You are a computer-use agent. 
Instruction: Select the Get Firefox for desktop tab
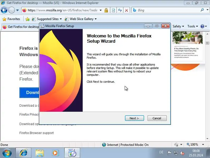pyautogui.click(x=21, y=27)
